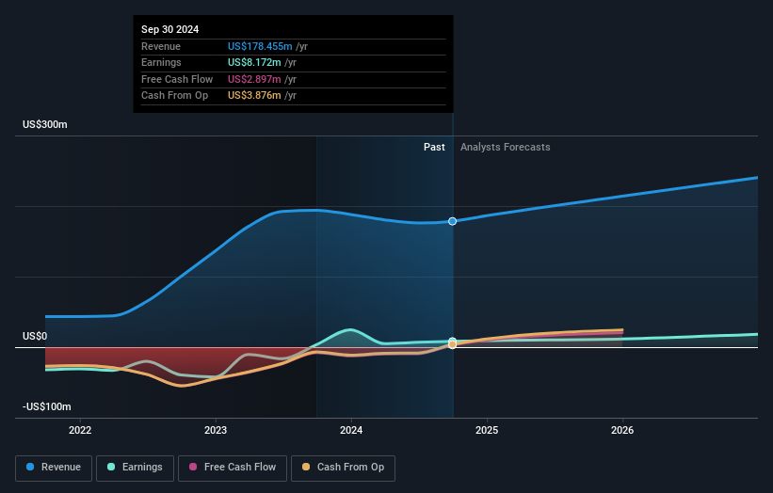Click the 'Revenue' row label in tooltip
The width and height of the screenshot is (773, 493).
point(161,46)
